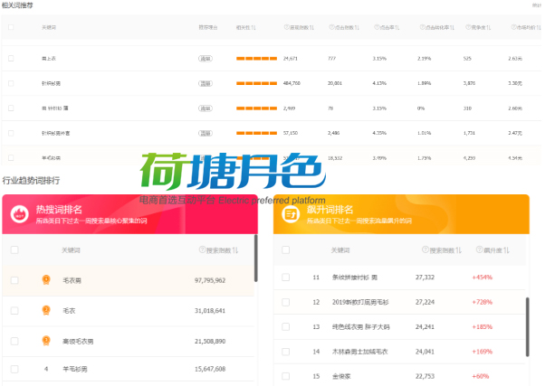Click the rank 3 medal beside 高领毛衣男
Viewport: 545px width, 386px height.
coord(46,341)
